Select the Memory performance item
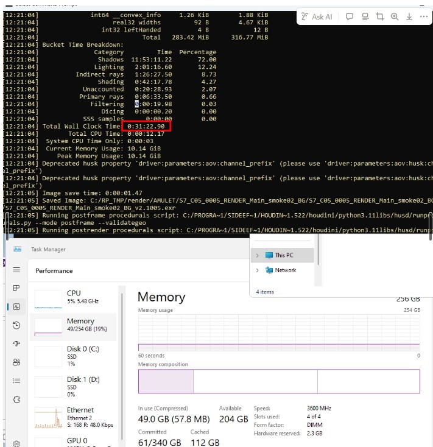The image size is (433, 447). (73, 327)
